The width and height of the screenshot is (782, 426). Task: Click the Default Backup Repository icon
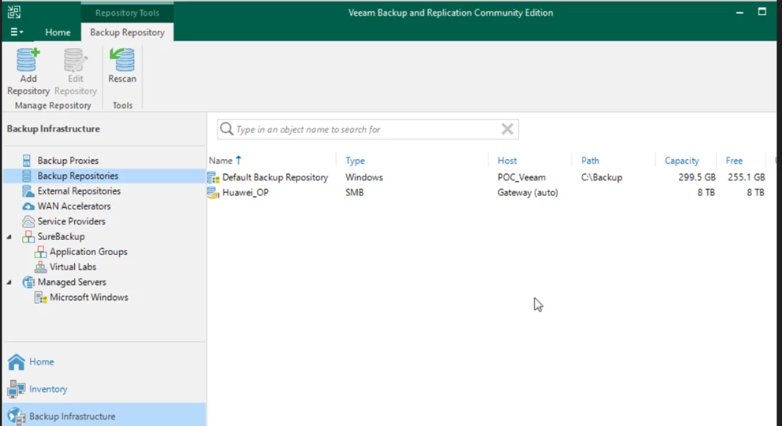[213, 177]
